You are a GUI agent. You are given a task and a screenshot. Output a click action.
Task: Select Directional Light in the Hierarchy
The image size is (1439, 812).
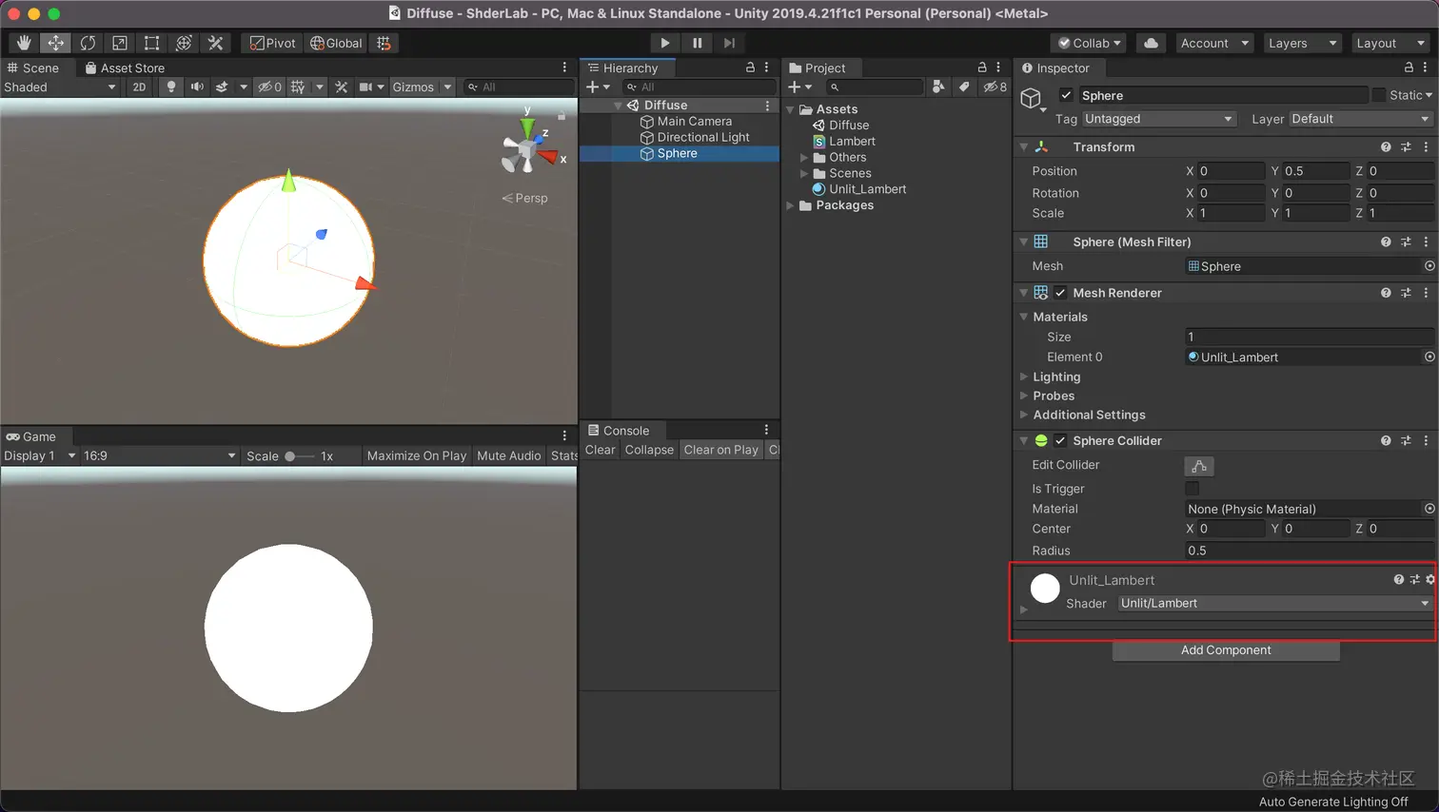(x=703, y=137)
